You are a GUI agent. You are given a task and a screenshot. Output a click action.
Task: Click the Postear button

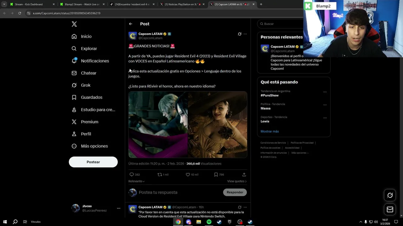[x=93, y=162]
